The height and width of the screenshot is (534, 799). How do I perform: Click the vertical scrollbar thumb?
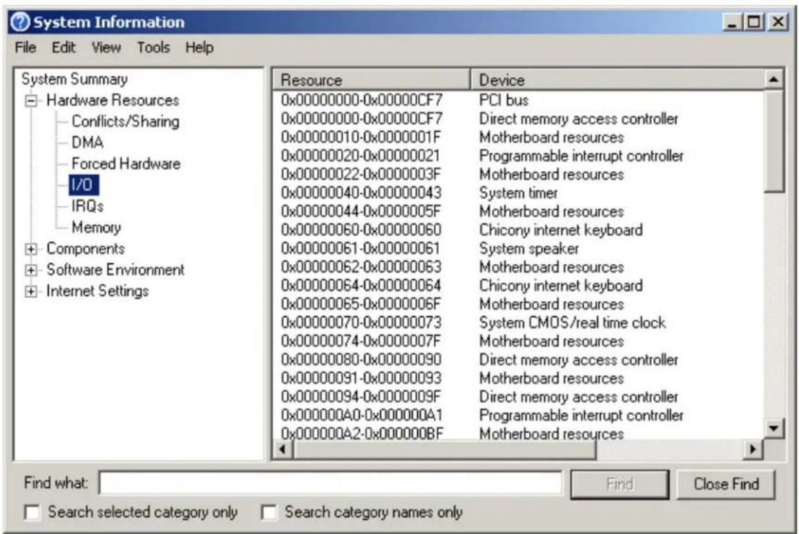click(774, 141)
